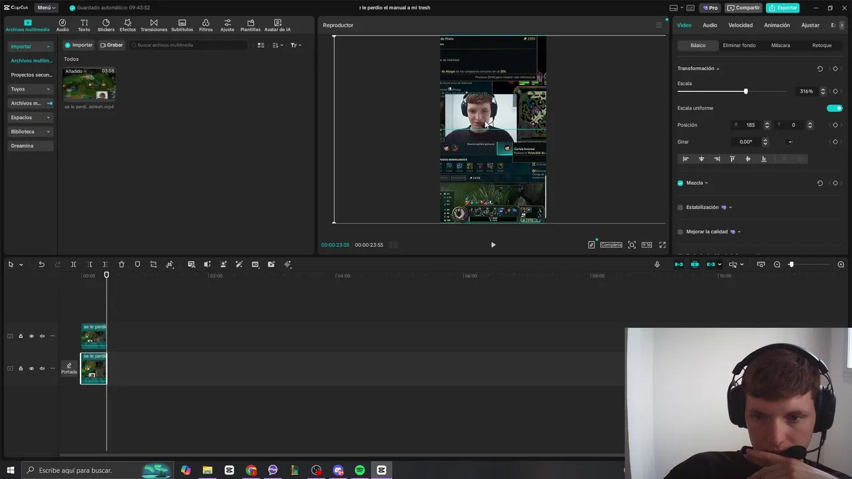Open the Menú dropdown
This screenshot has height=479, width=852.
pyautogui.click(x=46, y=8)
